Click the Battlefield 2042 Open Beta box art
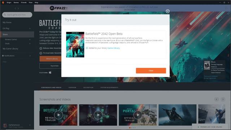Screen dimensions: 231x130 (x=75, y=45)
